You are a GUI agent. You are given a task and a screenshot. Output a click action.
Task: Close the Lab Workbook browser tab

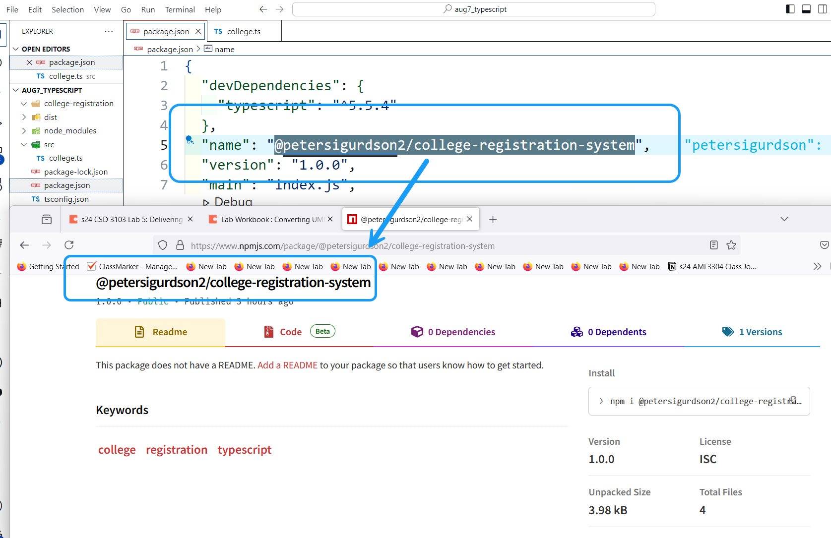coord(330,219)
